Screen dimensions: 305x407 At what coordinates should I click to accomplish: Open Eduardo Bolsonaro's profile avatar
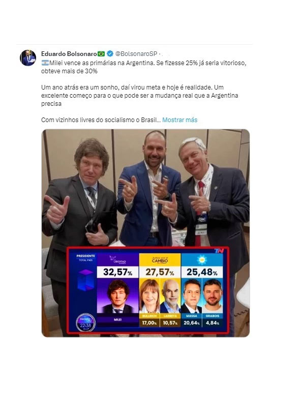point(28,57)
